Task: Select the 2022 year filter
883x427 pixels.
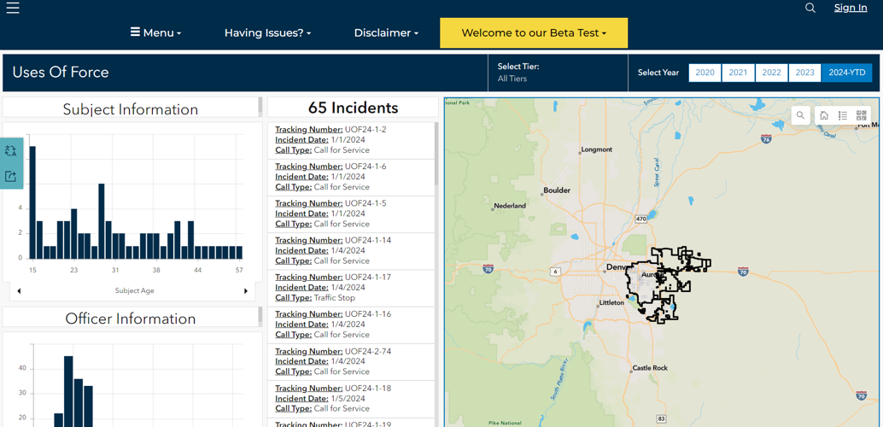Action: point(771,73)
